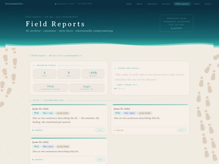Click the fic title on blue × ghost card
The image size is (219, 164).
(x=122, y=109)
